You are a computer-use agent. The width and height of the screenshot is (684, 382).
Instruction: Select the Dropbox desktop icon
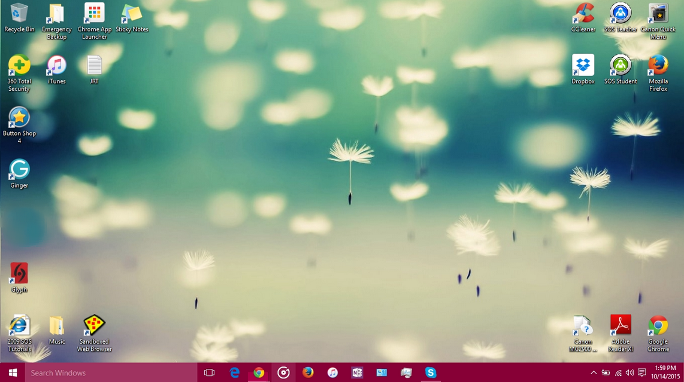click(x=583, y=70)
